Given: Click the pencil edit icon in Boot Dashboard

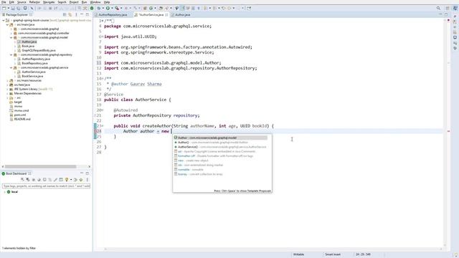Looking at the screenshot, I should click(55, 180).
